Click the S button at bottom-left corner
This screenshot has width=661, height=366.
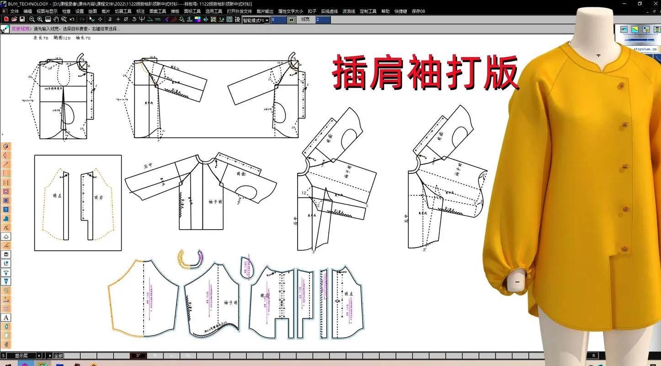click(3, 355)
